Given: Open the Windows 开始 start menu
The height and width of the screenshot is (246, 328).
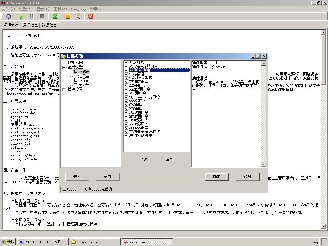Looking at the screenshot, I should (x=8, y=242).
